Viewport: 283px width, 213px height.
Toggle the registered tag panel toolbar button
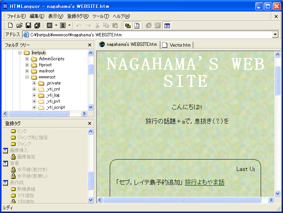pos(137,25)
